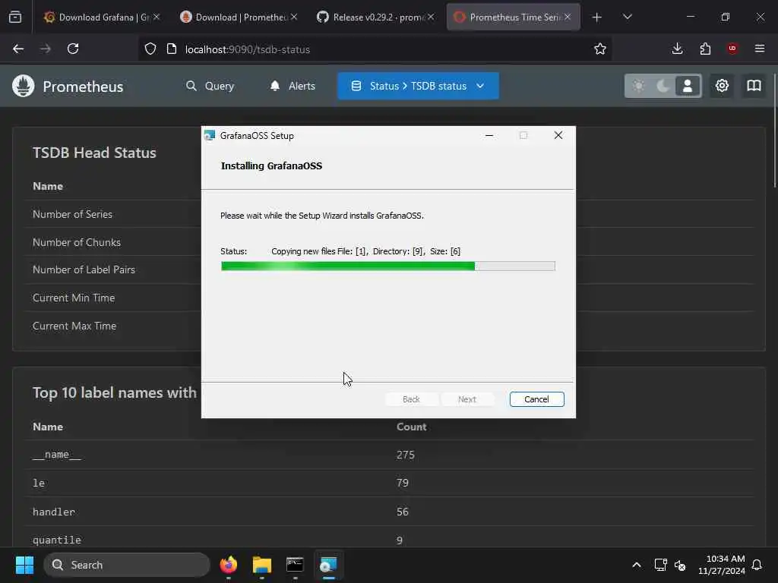Show hidden system tray icons
The image size is (778, 583).
coord(636,565)
